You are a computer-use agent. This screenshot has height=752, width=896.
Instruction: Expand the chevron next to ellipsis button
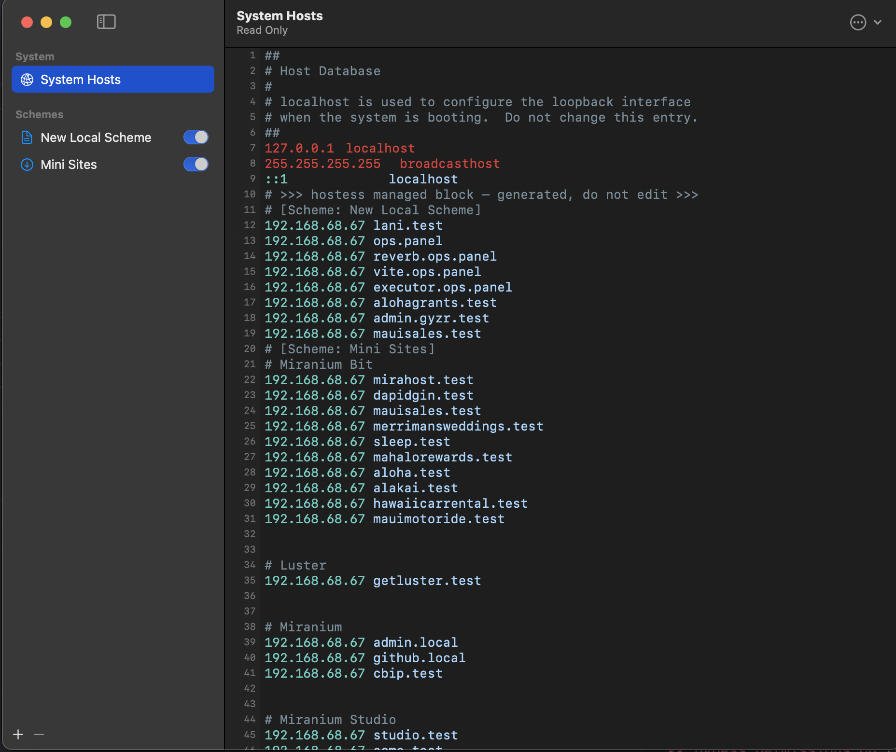[x=878, y=22]
